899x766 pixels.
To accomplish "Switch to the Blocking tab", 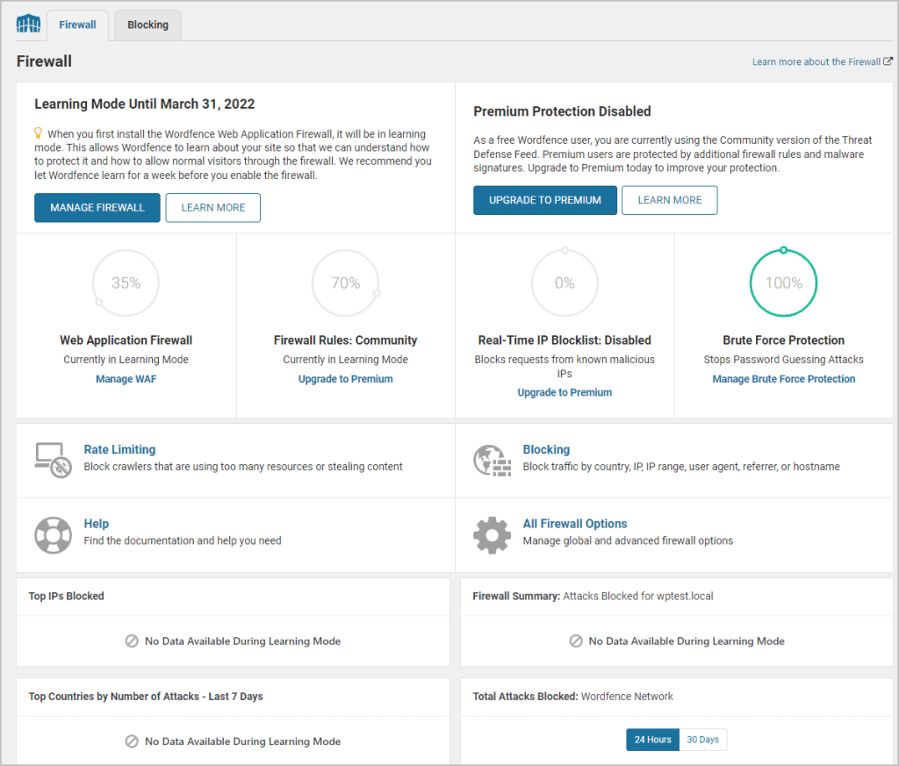I will pos(147,25).
